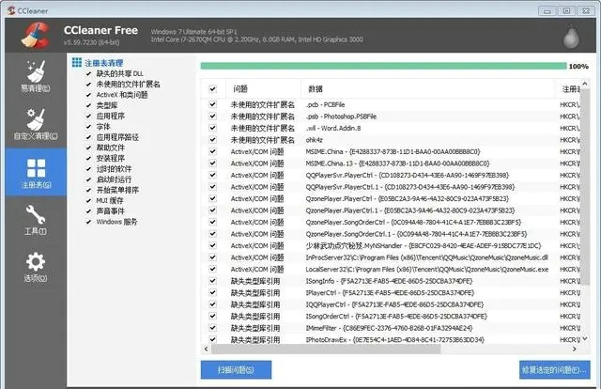Viewport: 601px width, 389px height.
Task: Toggle 启动时运行 option
Action: [x=88, y=179]
